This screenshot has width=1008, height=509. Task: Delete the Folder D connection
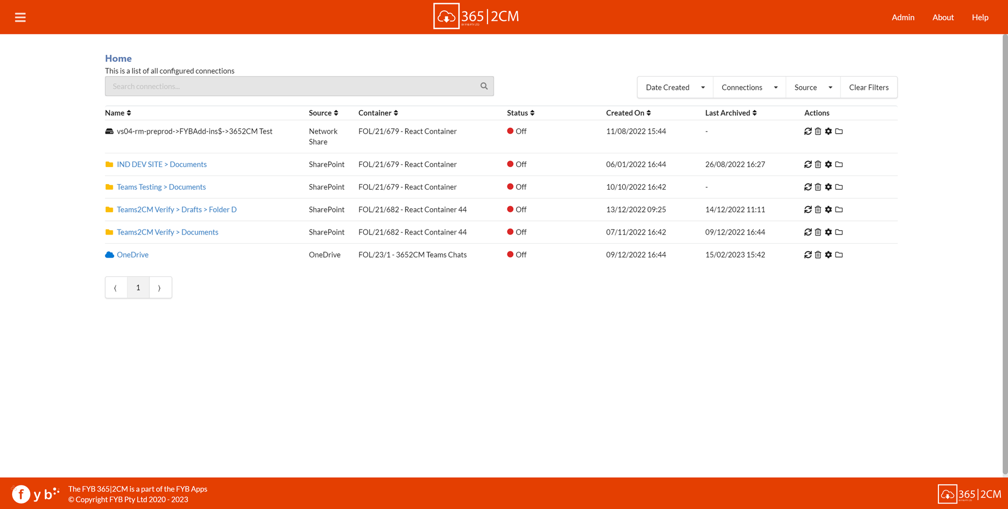click(818, 209)
